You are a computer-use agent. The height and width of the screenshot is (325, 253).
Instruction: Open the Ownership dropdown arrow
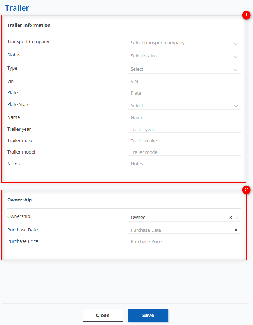(x=236, y=217)
